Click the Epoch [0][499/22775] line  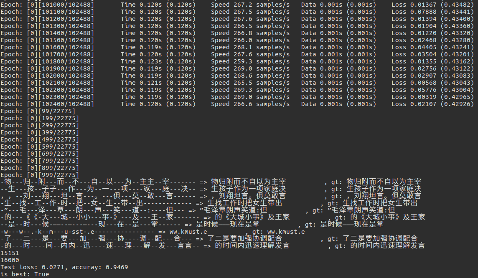click(x=40, y=139)
